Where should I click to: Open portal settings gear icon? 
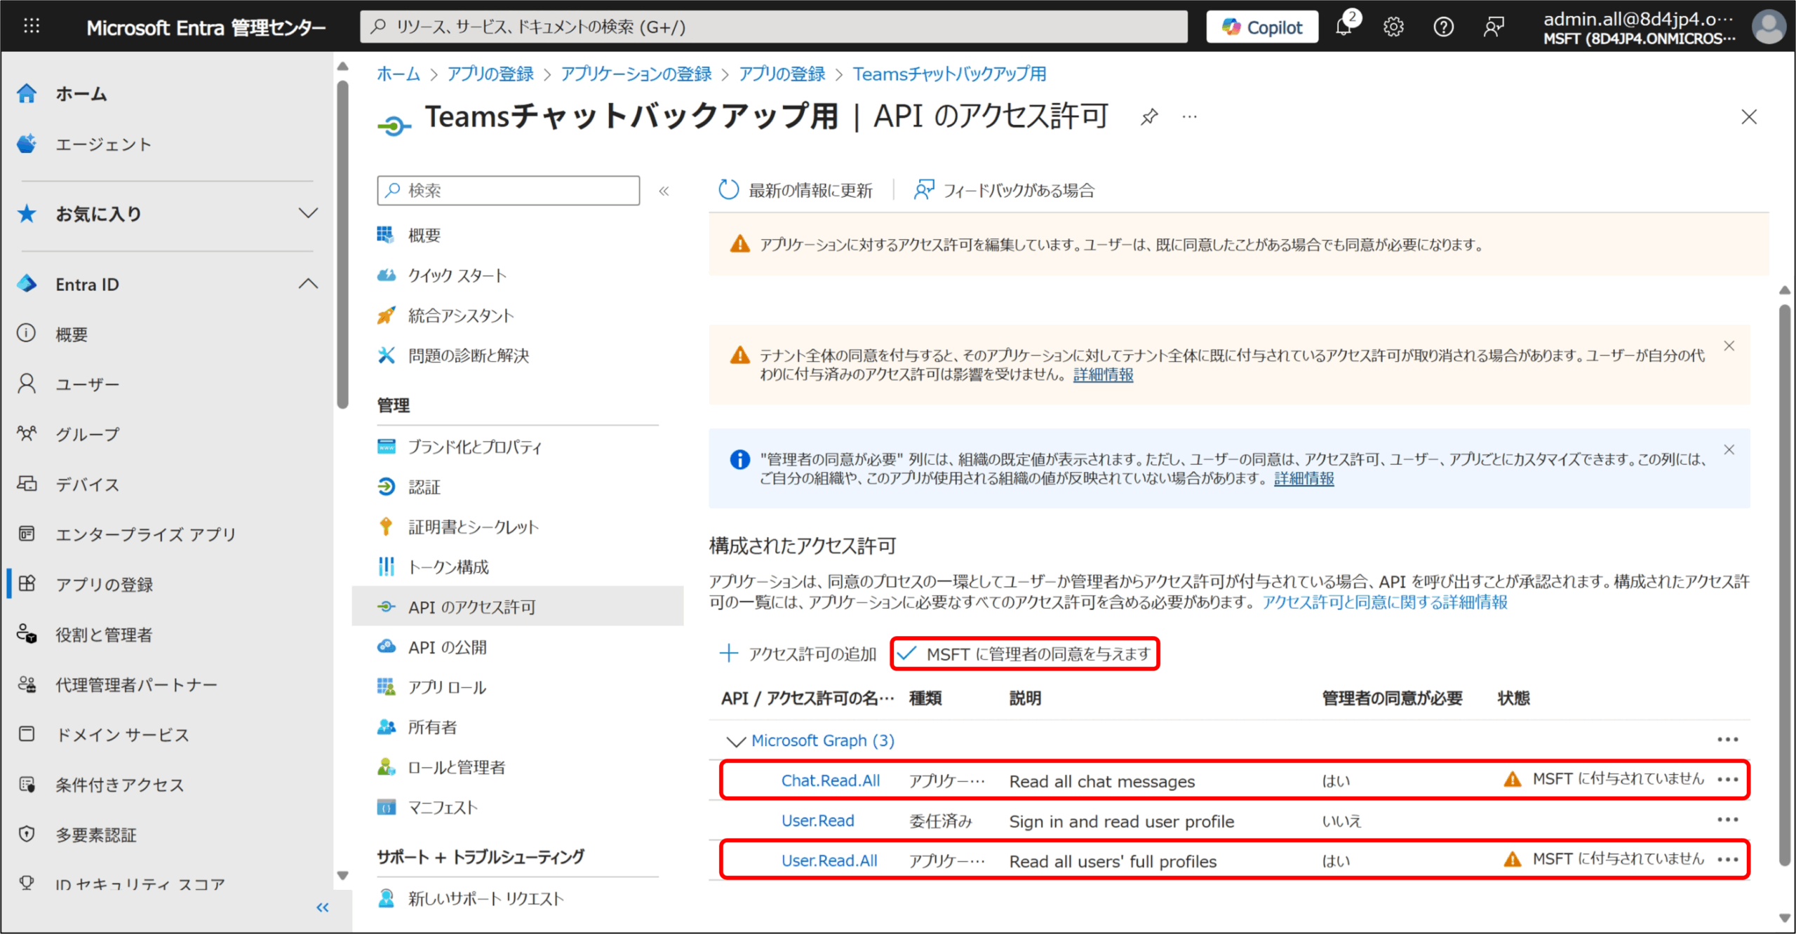[x=1393, y=27]
